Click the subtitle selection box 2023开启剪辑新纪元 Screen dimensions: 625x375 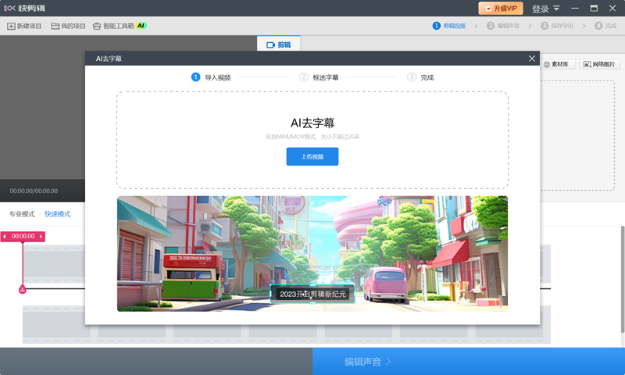point(312,294)
